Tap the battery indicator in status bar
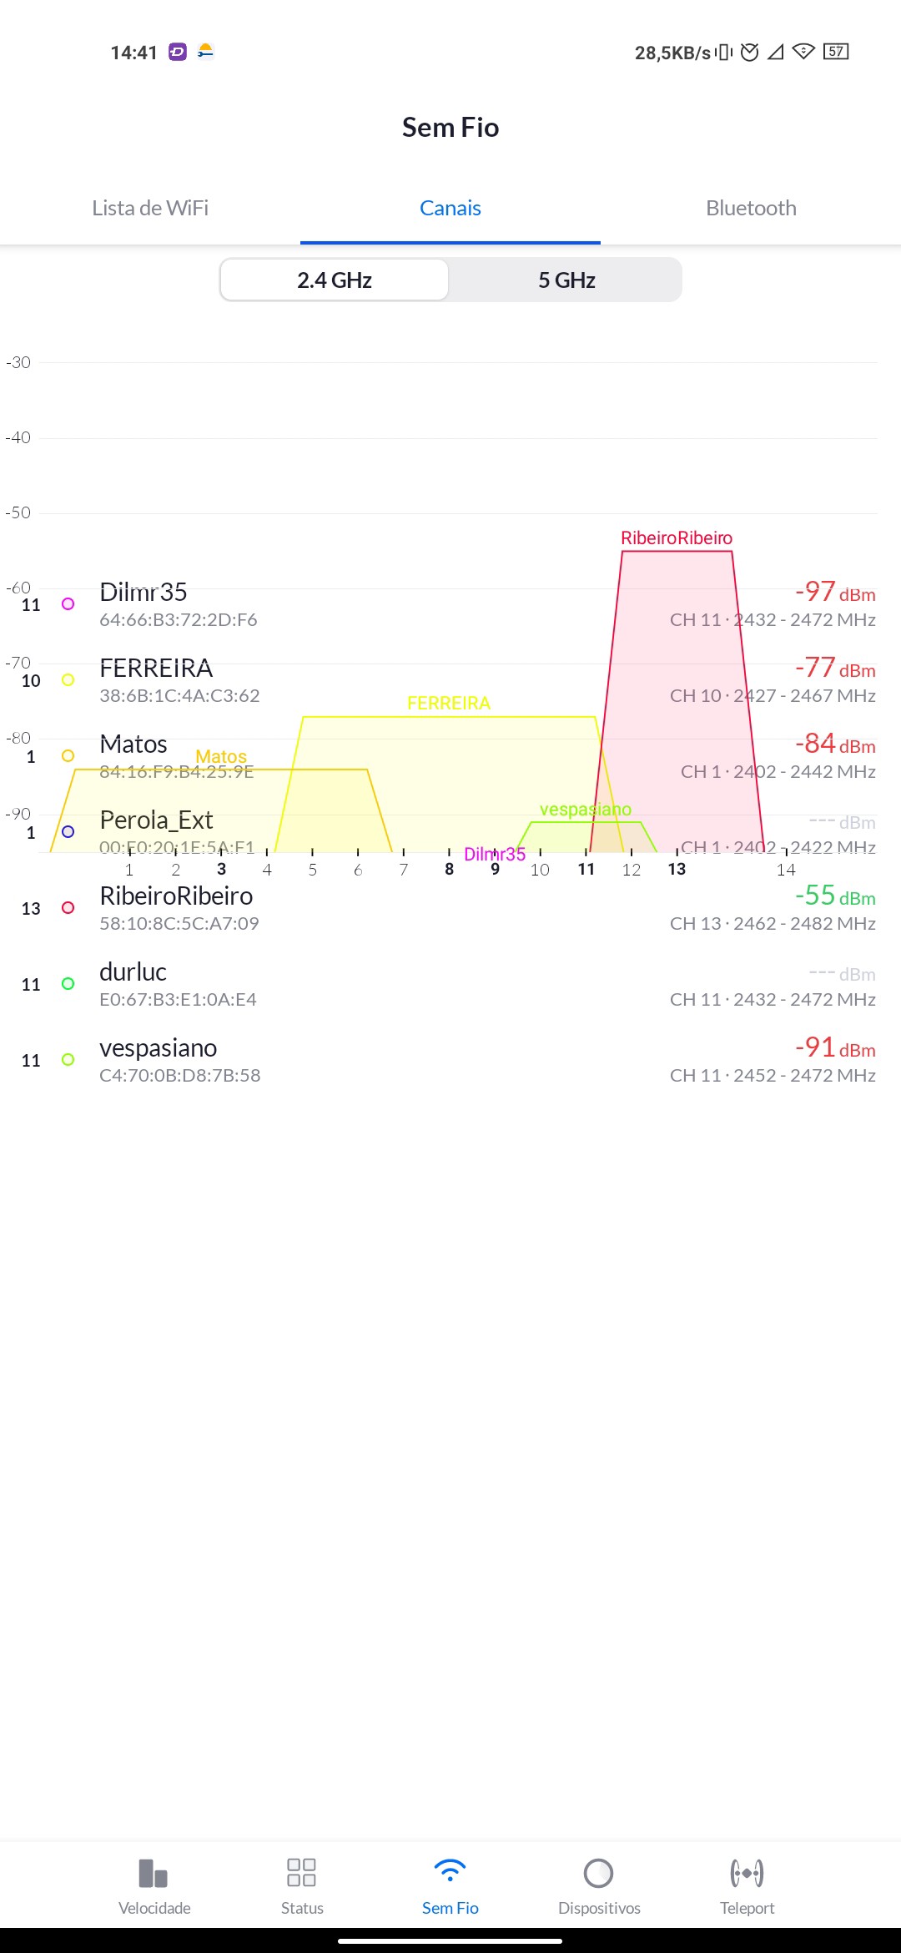 click(836, 52)
